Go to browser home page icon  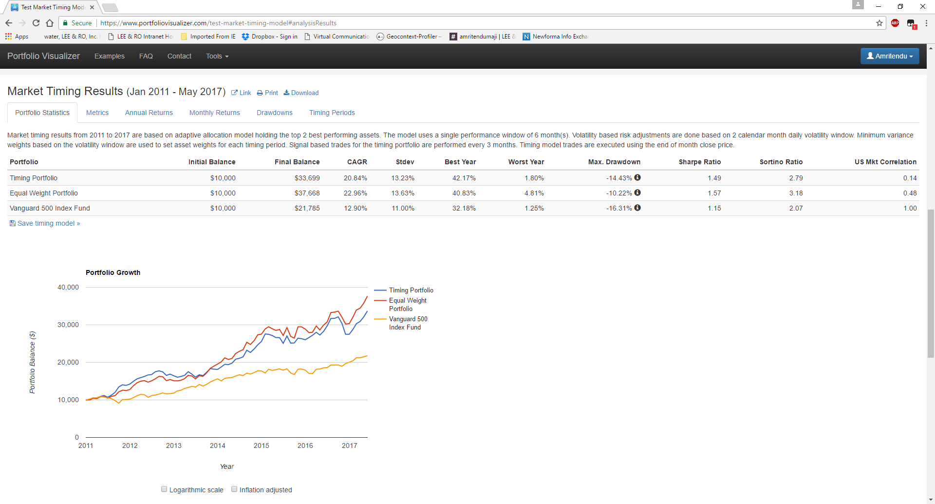coord(50,23)
